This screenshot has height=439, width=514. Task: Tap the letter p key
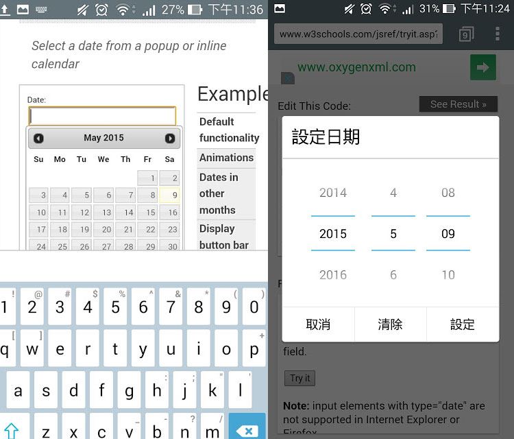click(254, 348)
